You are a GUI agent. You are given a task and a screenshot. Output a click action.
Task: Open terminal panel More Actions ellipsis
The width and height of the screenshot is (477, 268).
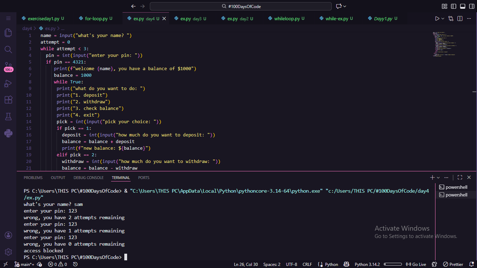[x=446, y=177]
